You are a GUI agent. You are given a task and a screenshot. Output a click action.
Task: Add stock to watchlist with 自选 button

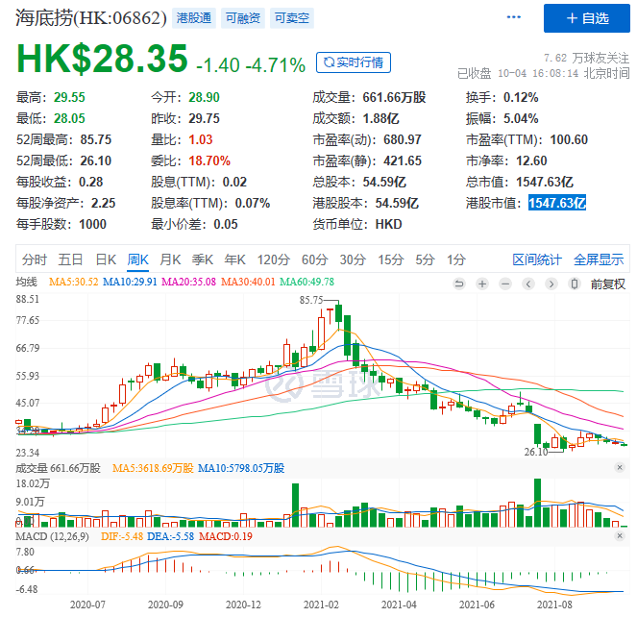coord(587,18)
